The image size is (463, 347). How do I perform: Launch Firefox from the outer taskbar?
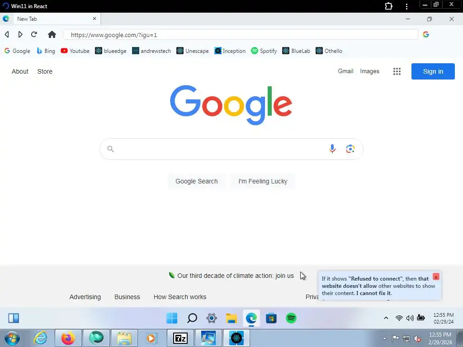(x=68, y=338)
